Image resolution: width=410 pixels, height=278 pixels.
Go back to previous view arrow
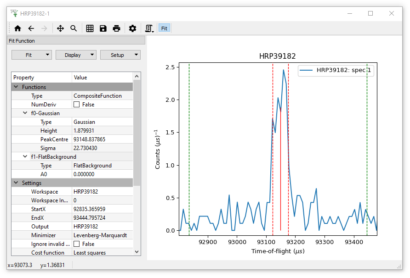point(31,28)
